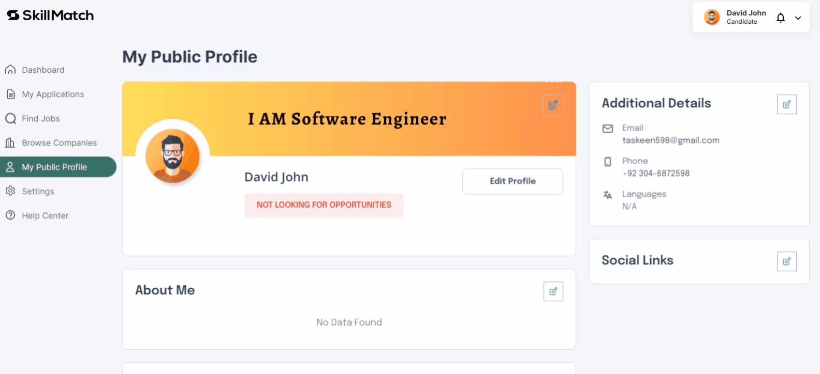The height and width of the screenshot is (374, 820).
Task: Click the phone number +92 304-6872598
Action: (656, 174)
